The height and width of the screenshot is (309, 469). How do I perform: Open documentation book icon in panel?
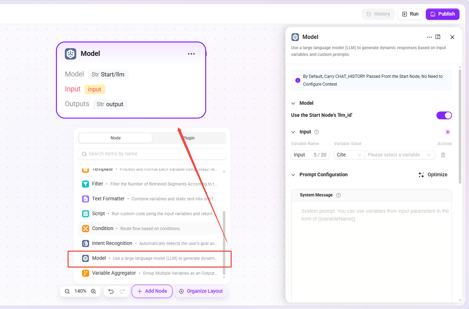pos(438,37)
